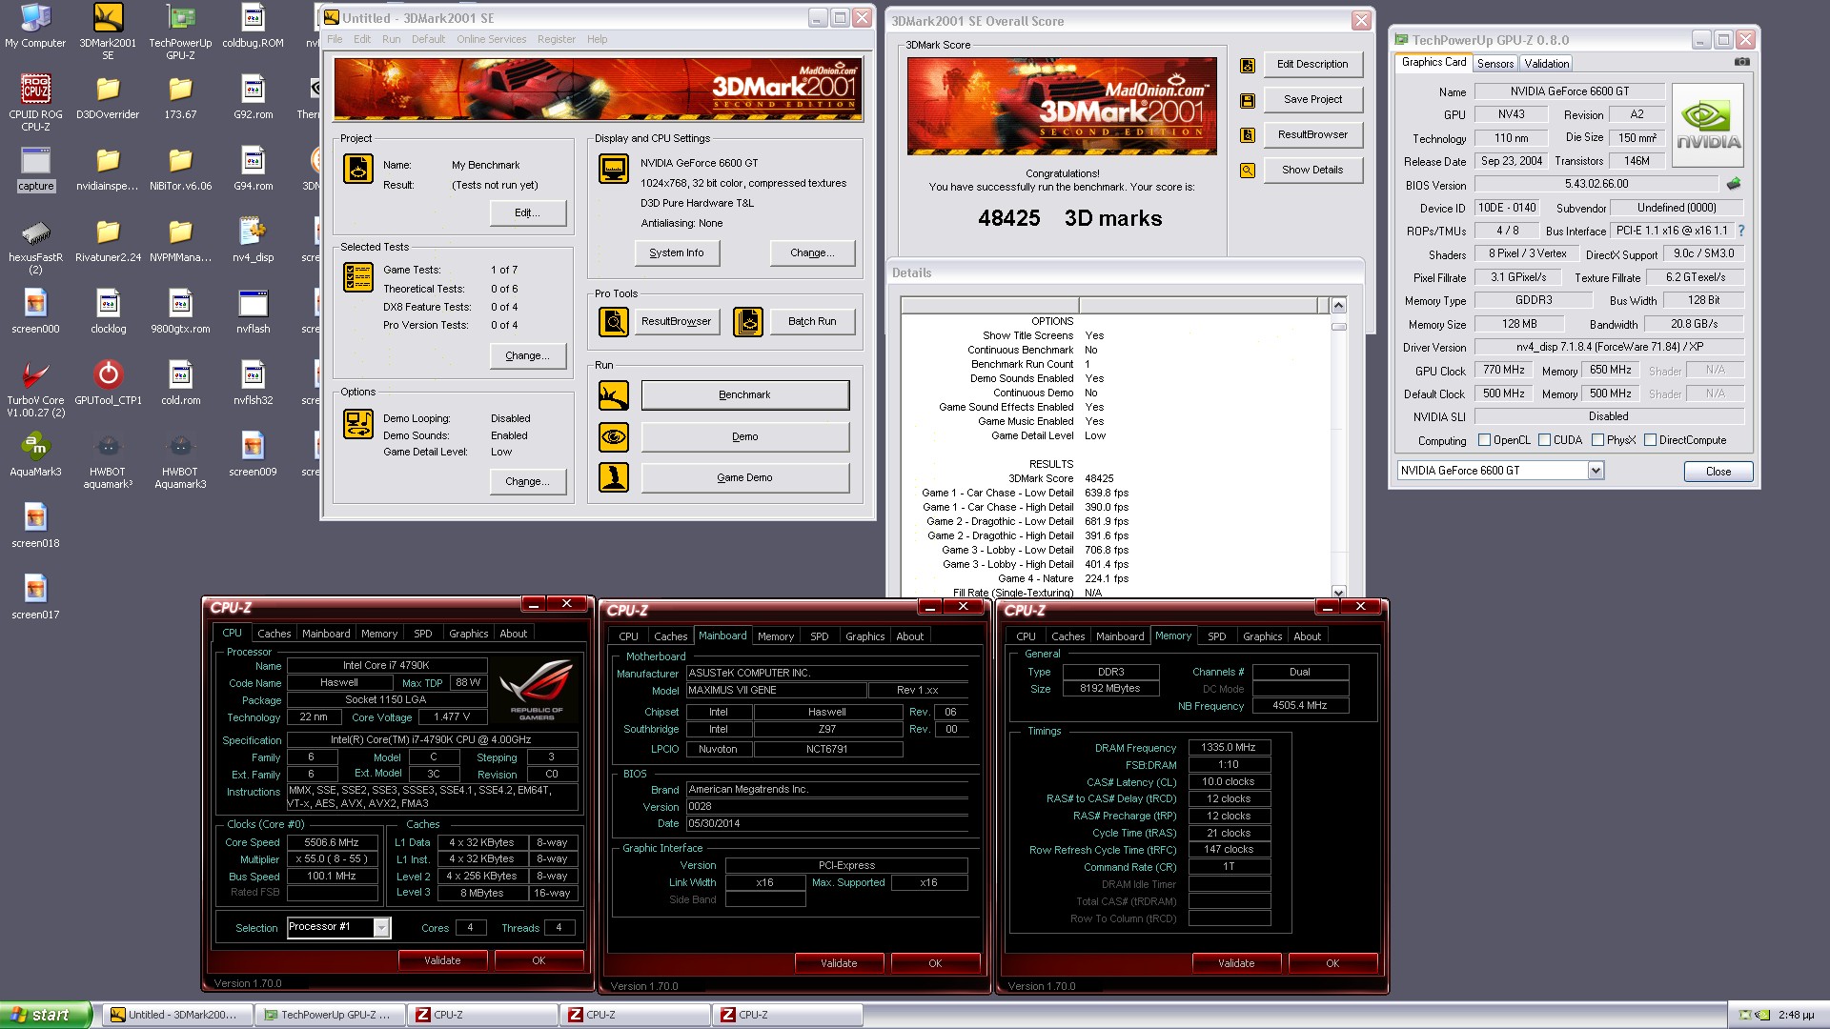Viewport: 1830px width, 1029px height.
Task: Click the Windows start button
Action: click(46, 1015)
